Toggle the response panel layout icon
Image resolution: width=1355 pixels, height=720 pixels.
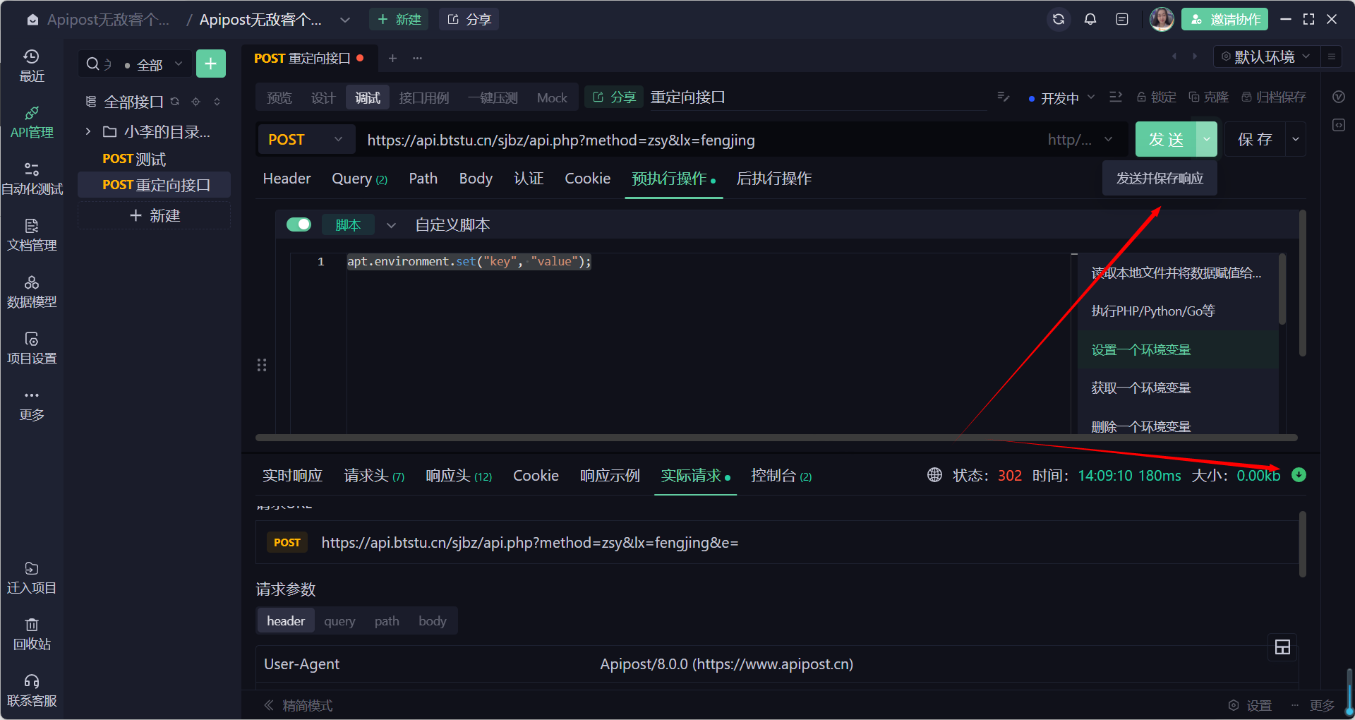coord(1282,647)
